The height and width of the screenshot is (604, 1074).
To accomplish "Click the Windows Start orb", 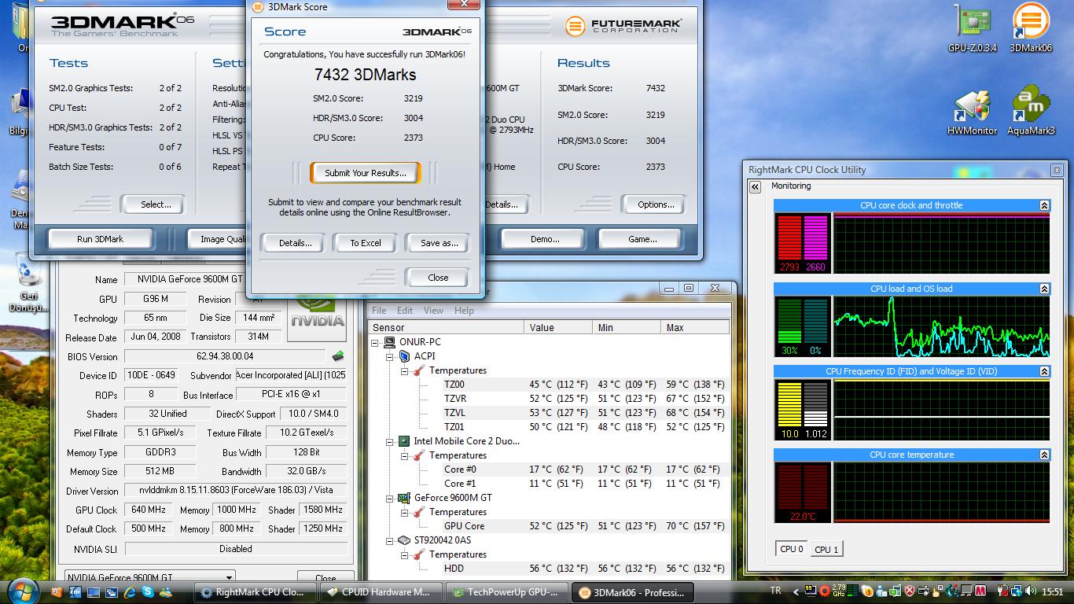I will (x=22, y=591).
